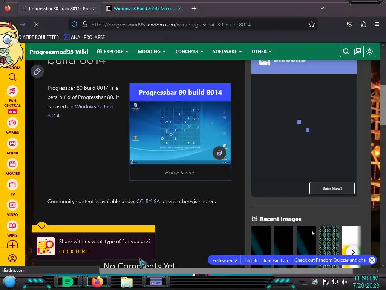
Task: Click the taskbar clock showing 11:58 PM
Action: (x=366, y=282)
